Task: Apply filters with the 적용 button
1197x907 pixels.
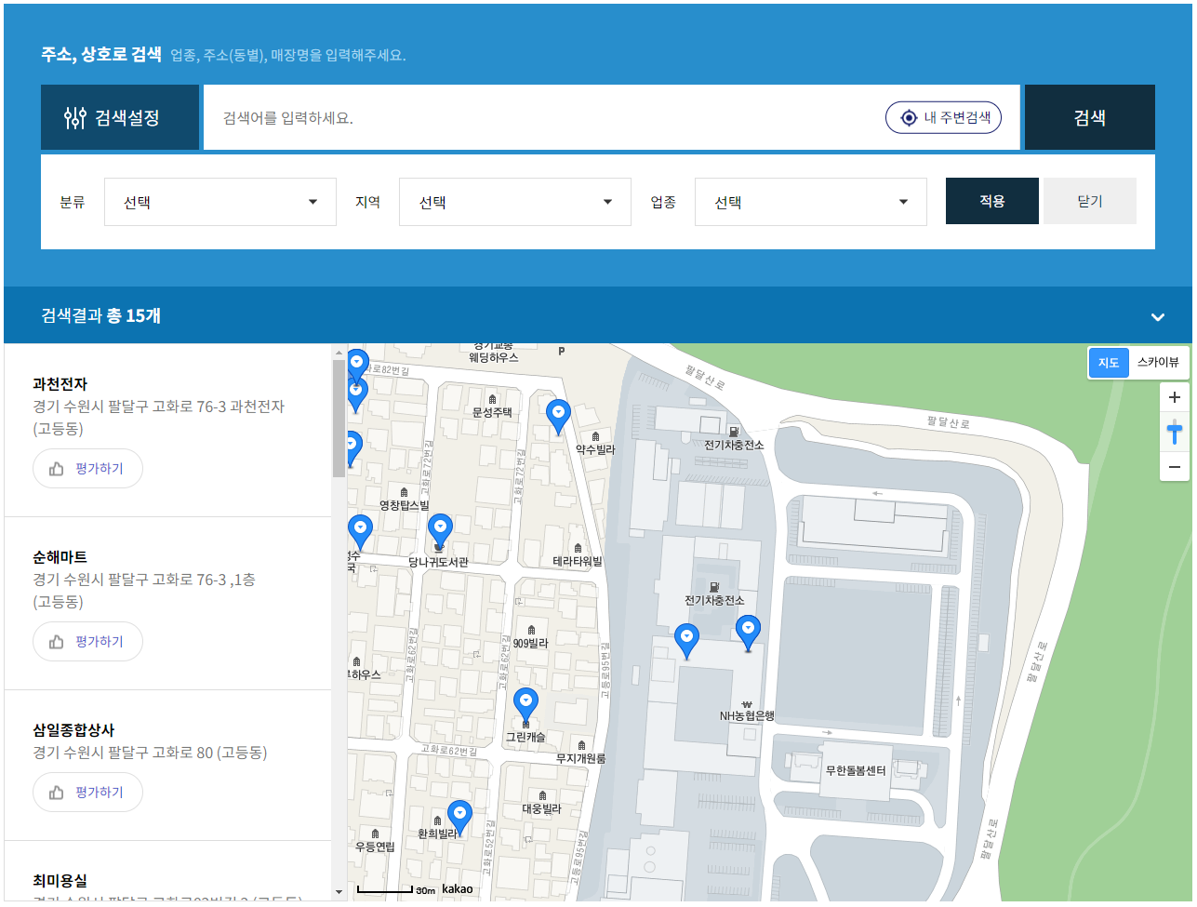Action: point(992,201)
